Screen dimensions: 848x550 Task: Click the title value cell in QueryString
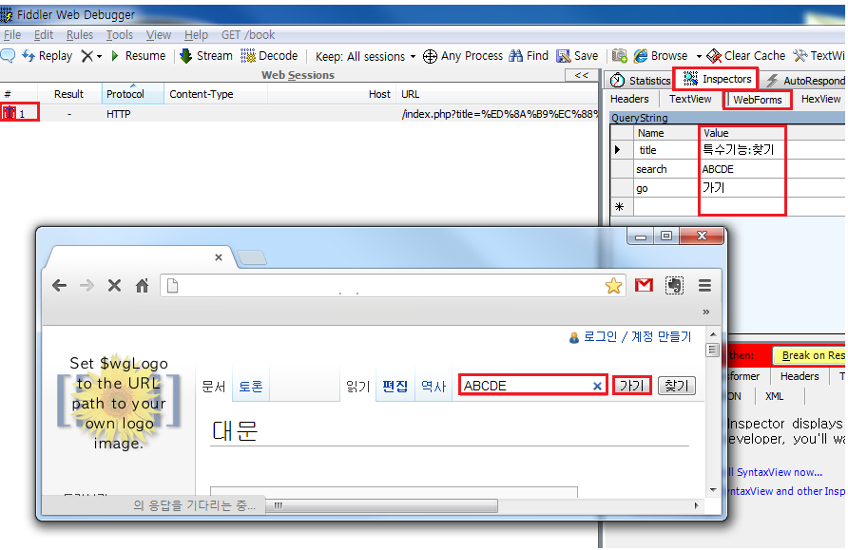(742, 150)
